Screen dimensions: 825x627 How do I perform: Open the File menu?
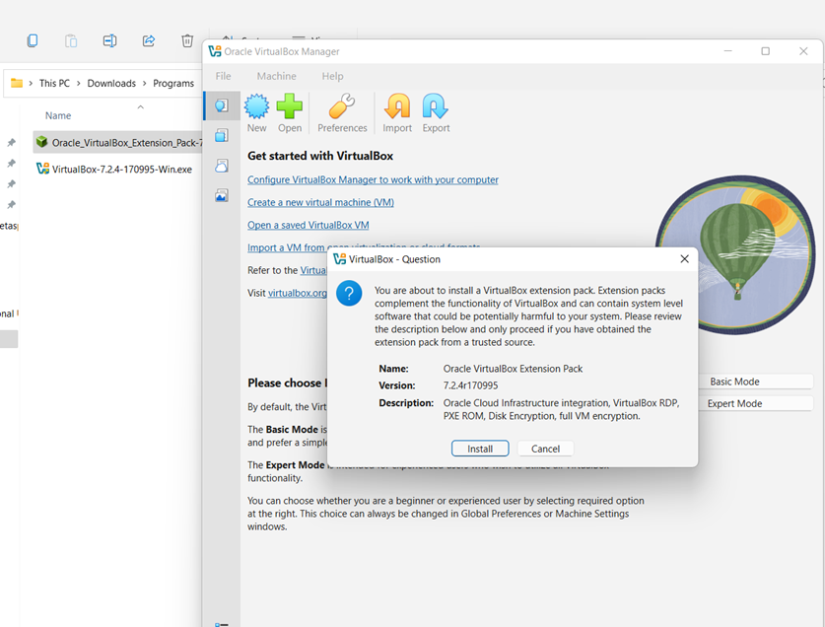224,76
